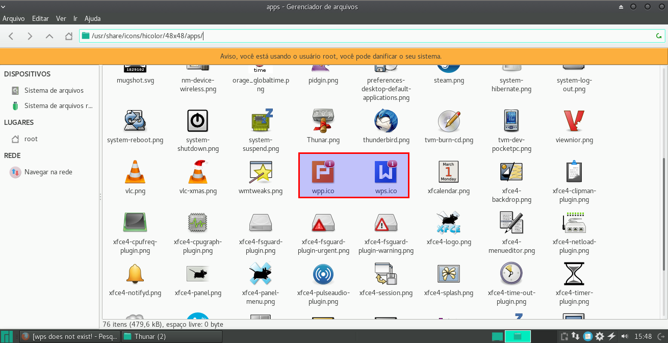The width and height of the screenshot is (668, 343).
Task: Switch to the first workspace in the pager
Action: pyautogui.click(x=497, y=336)
